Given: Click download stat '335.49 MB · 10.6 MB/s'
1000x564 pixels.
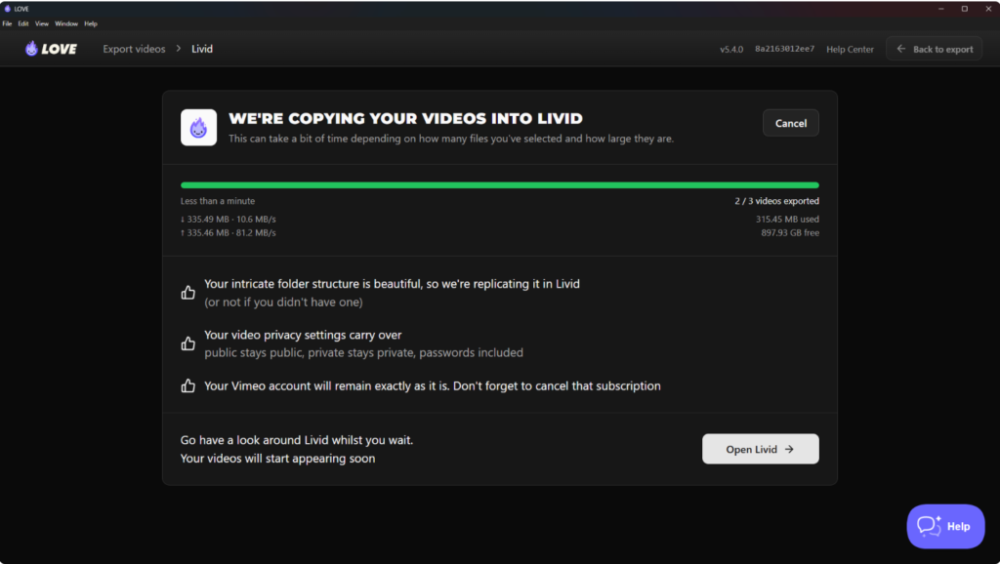Looking at the screenshot, I should (229, 219).
